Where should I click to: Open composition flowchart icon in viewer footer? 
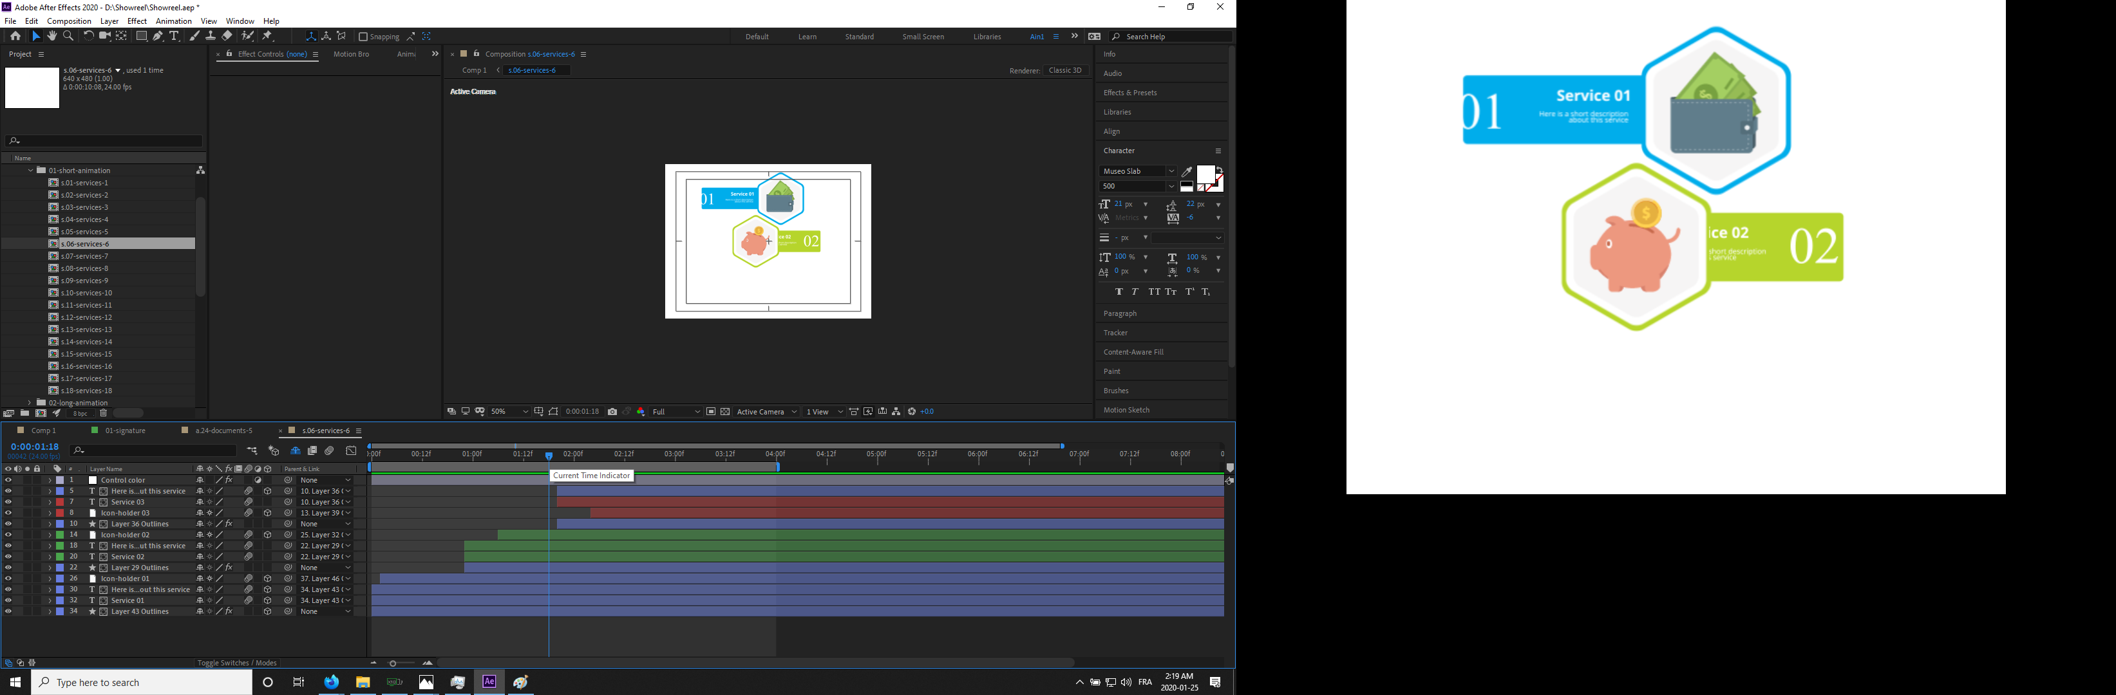coord(896,412)
